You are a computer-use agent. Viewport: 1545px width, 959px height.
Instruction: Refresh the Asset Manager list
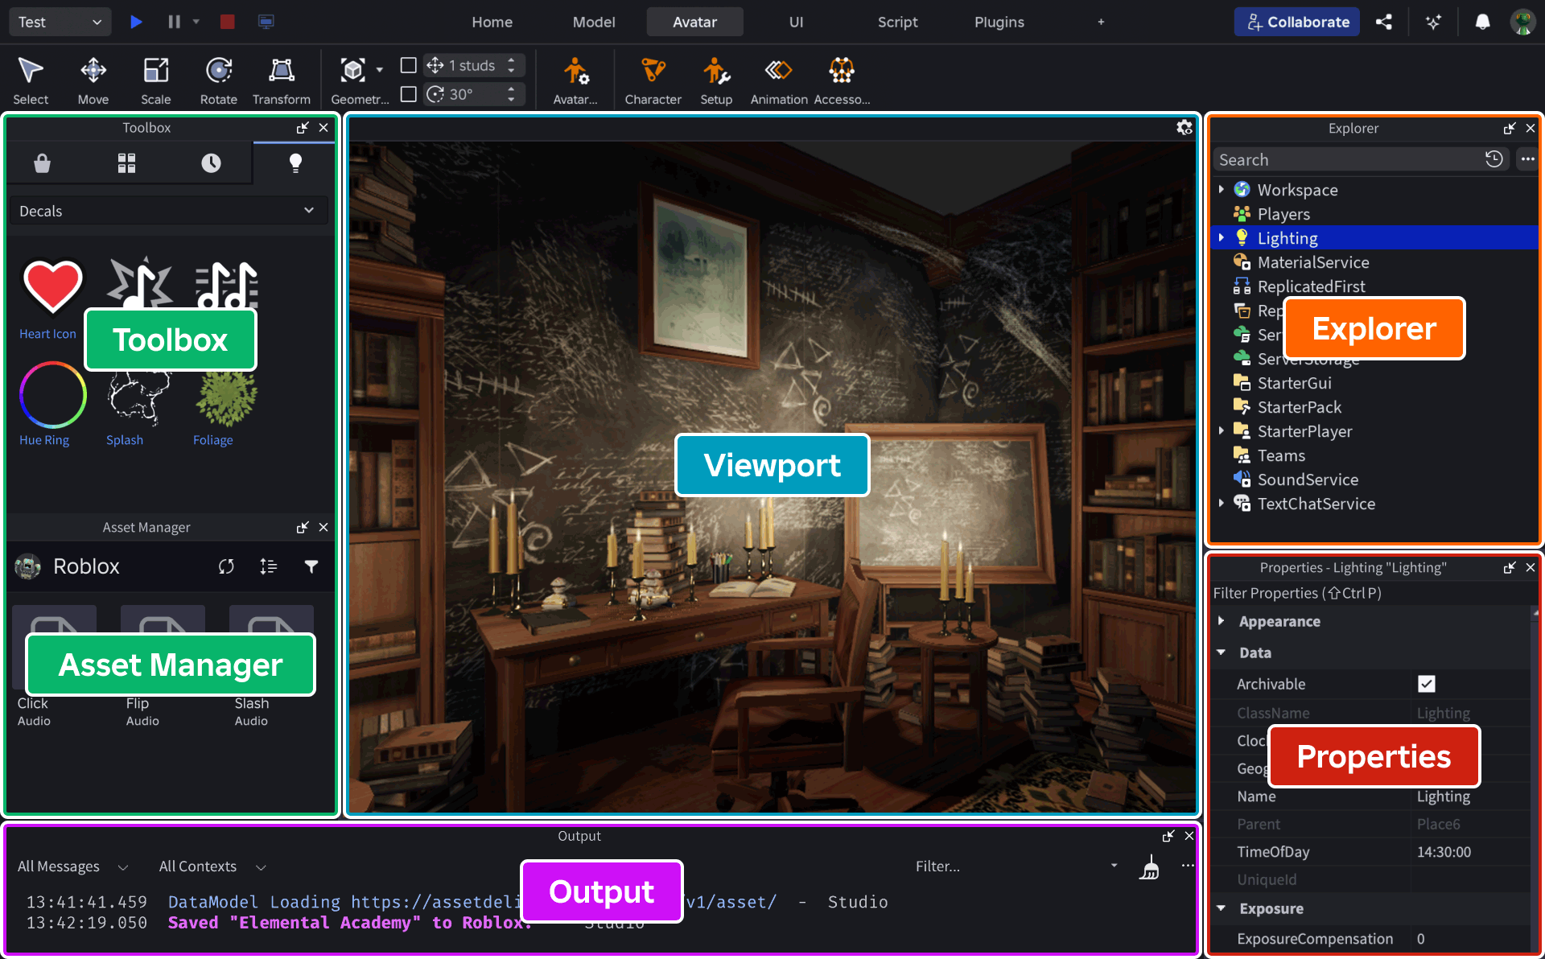pos(226,566)
